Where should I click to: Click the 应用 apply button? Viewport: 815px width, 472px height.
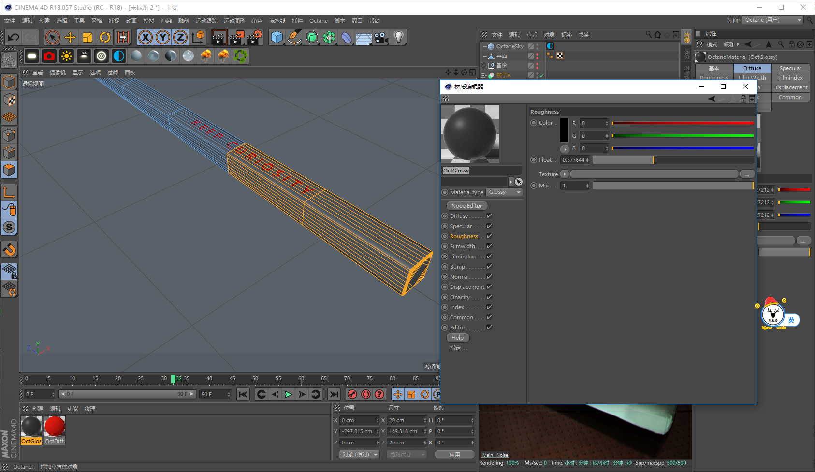point(454,455)
